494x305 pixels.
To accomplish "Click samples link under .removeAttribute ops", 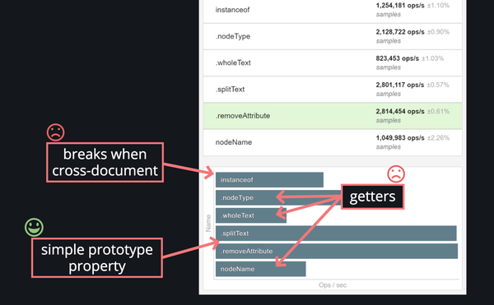I will coord(388,120).
